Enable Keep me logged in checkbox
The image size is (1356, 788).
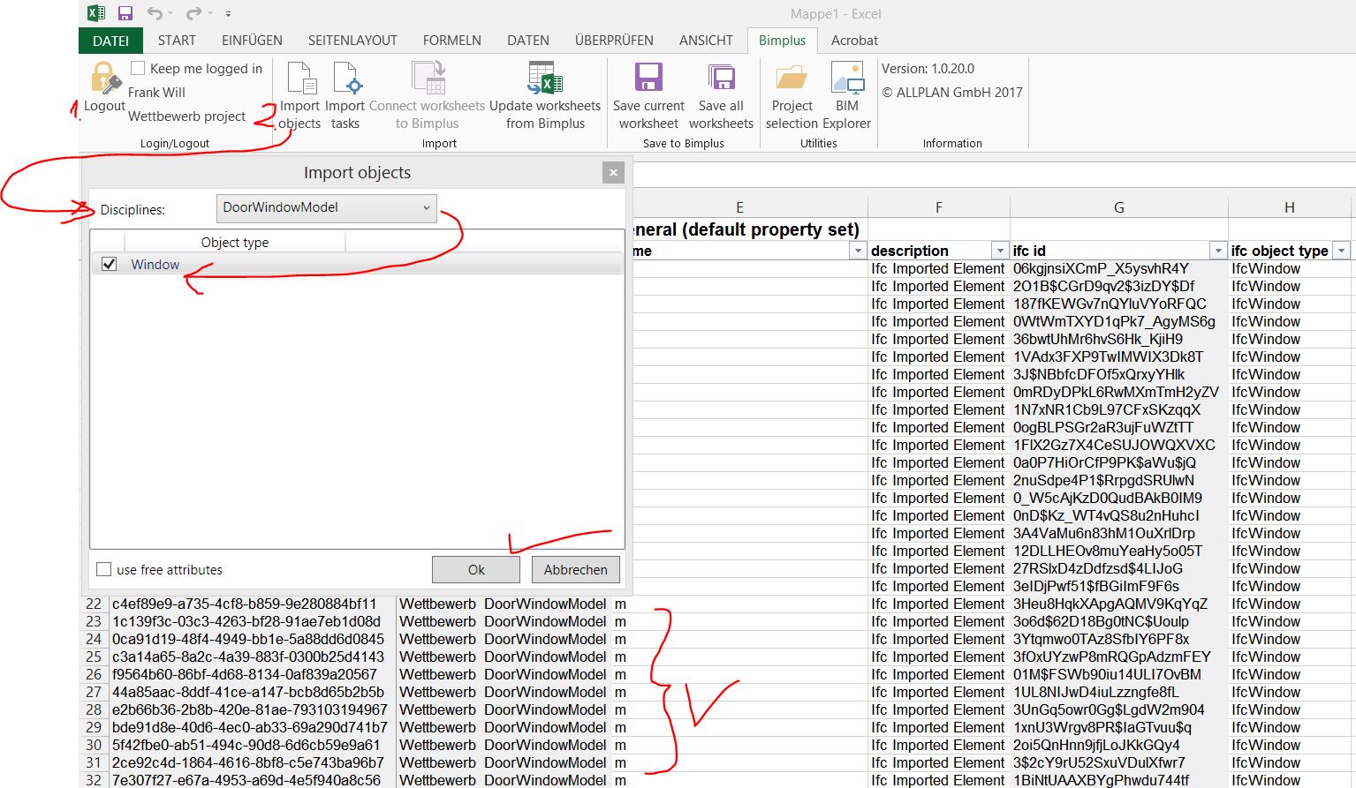(x=138, y=68)
